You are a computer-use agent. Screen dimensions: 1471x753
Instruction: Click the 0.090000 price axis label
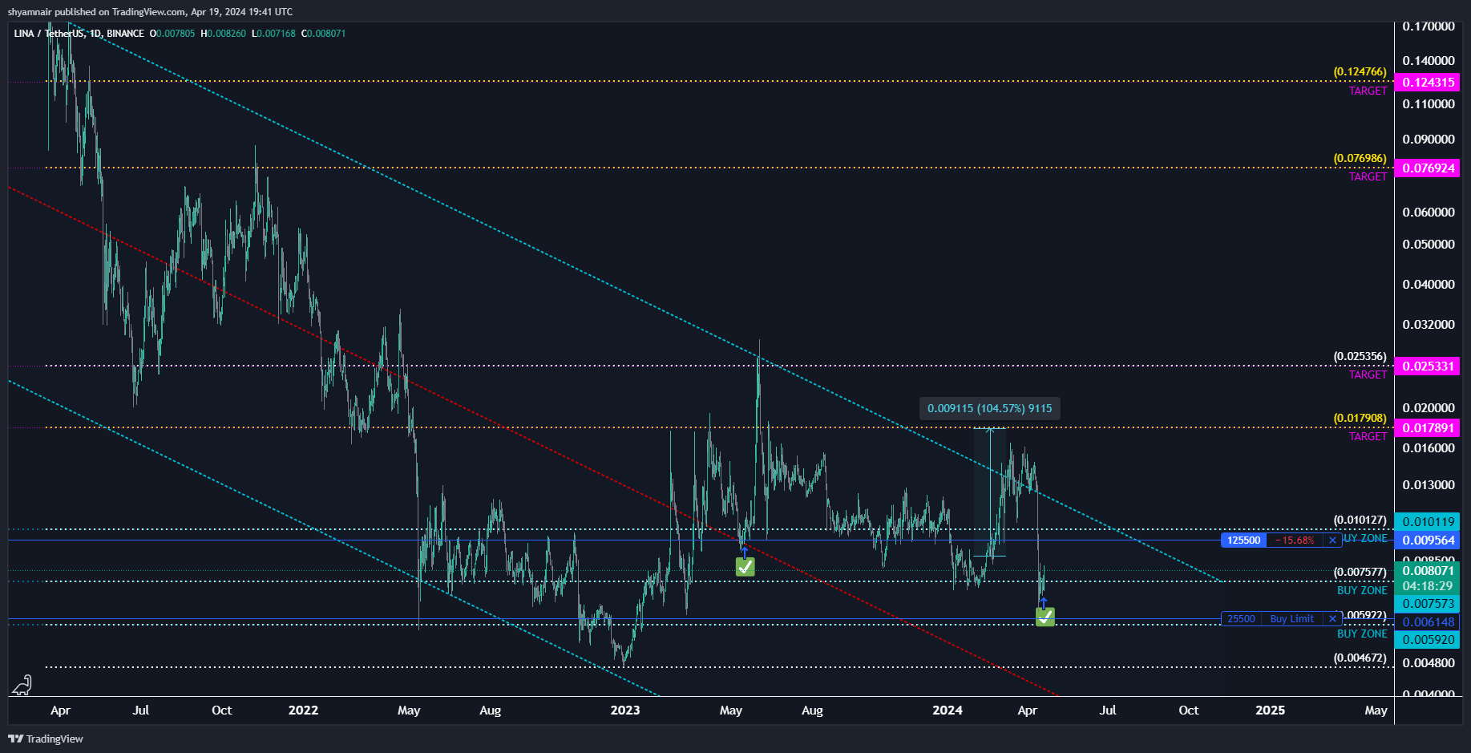(x=1429, y=139)
